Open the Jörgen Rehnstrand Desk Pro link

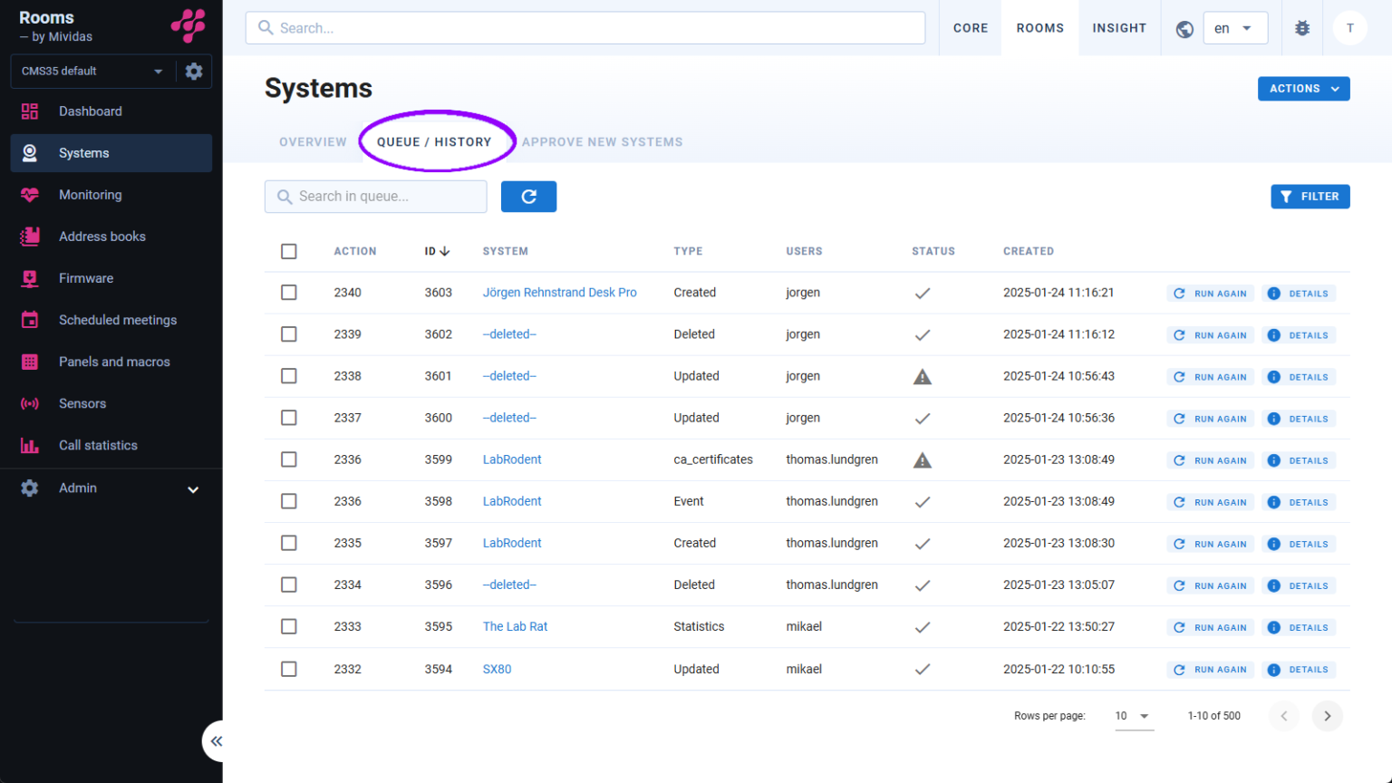[559, 293]
